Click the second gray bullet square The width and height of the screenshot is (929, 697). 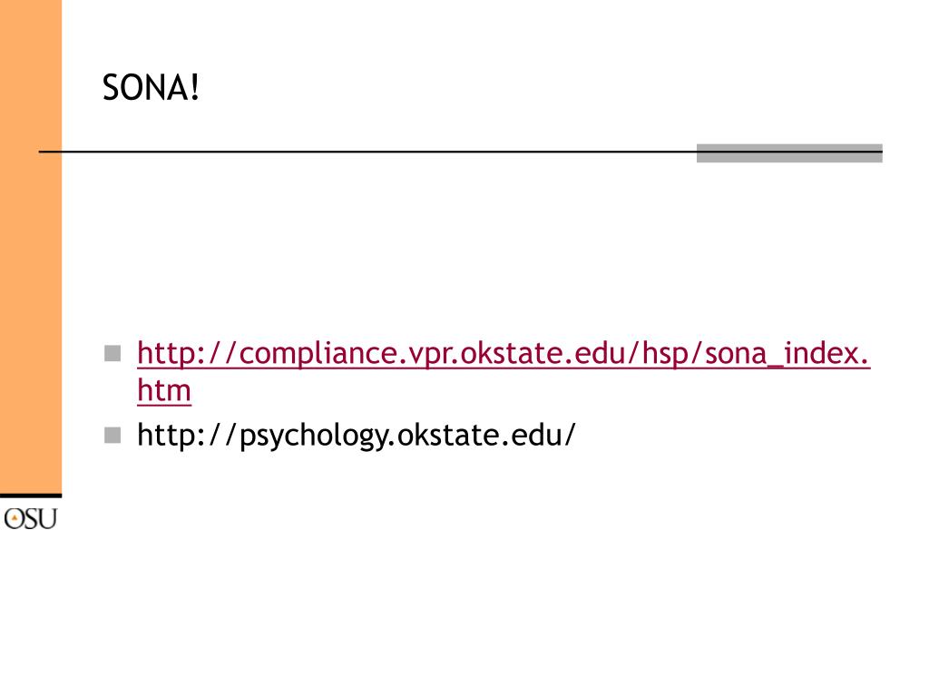[x=112, y=436]
